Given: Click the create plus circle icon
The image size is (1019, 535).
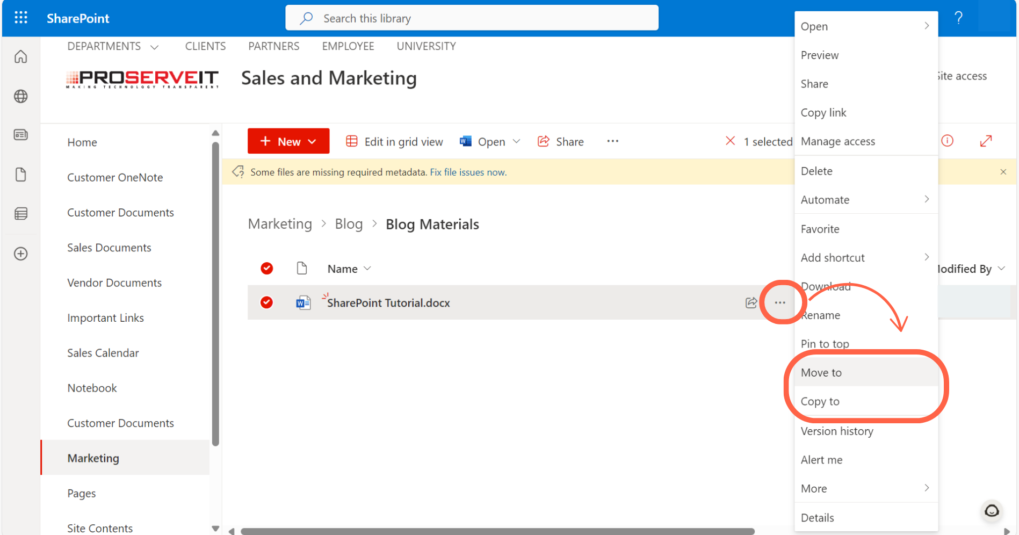Looking at the screenshot, I should 21,254.
